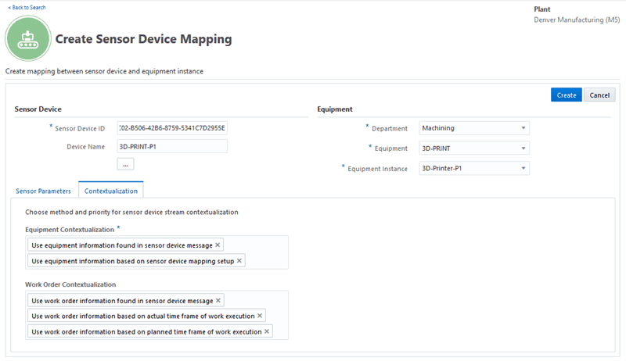
Task: Click the Cancel button
Action: (599, 95)
